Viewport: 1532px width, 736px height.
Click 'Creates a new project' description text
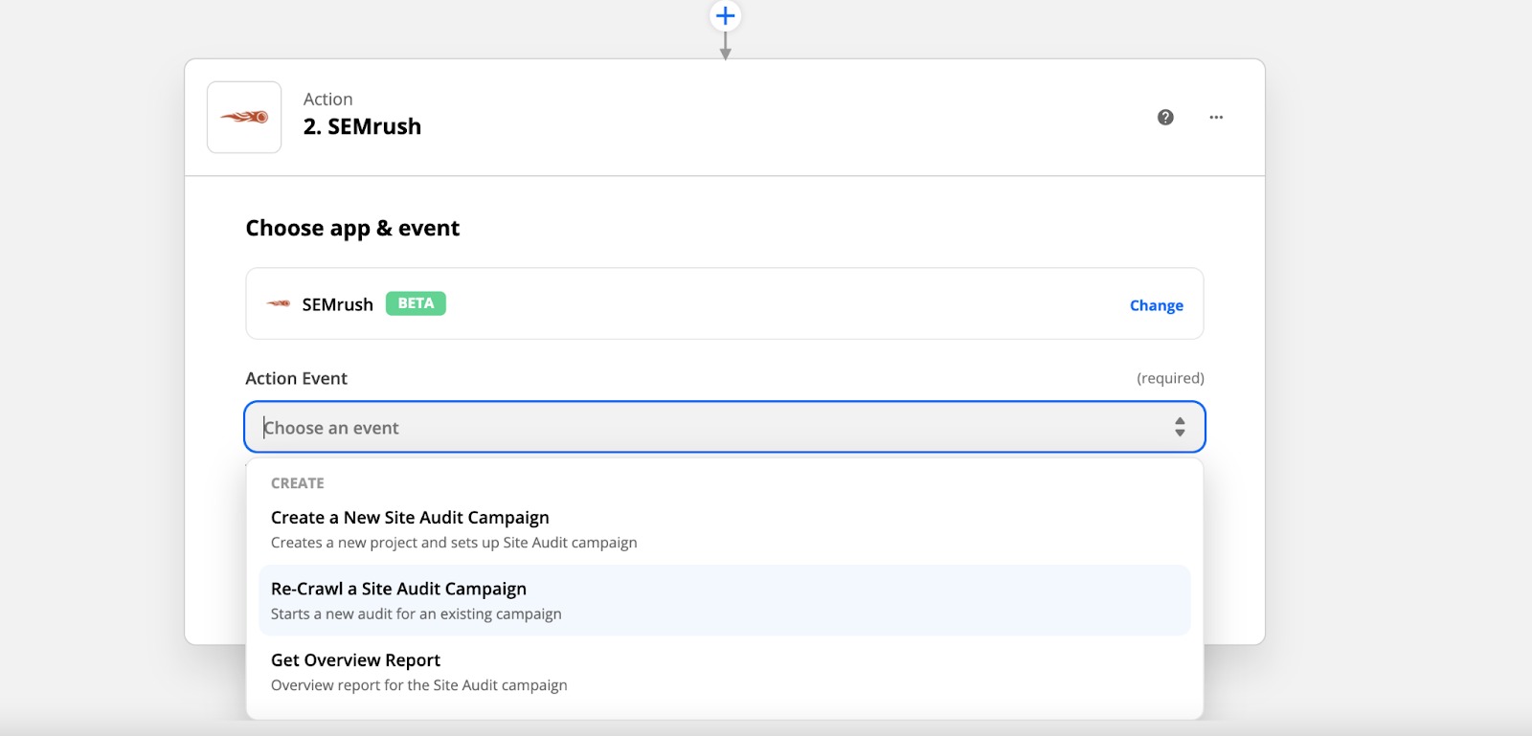pyautogui.click(x=453, y=543)
